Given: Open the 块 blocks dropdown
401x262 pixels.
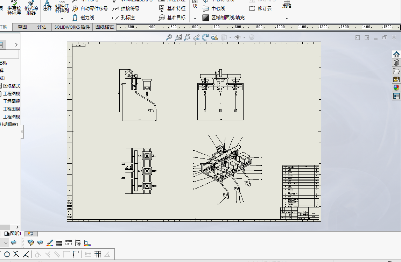Looking at the screenshot, I should point(195,19).
